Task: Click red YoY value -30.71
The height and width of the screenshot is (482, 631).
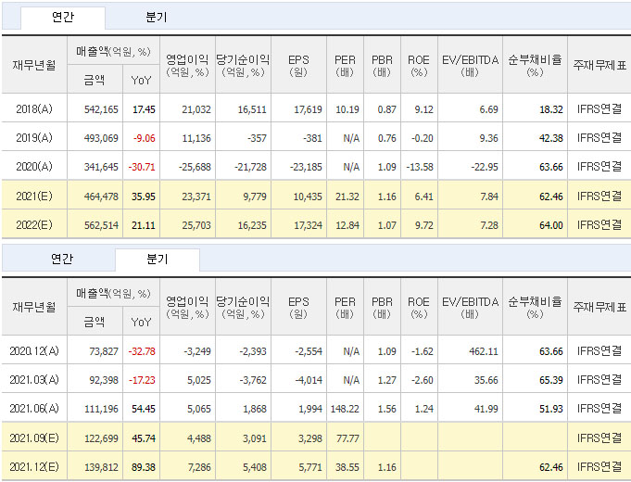Action: 142,167
